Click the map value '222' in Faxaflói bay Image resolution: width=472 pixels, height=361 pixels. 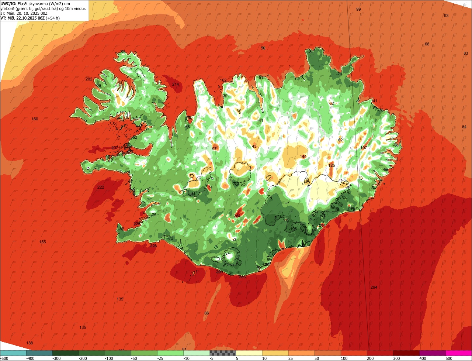click(x=101, y=187)
